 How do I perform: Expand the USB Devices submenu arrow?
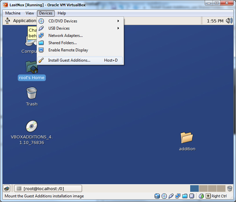118,28
